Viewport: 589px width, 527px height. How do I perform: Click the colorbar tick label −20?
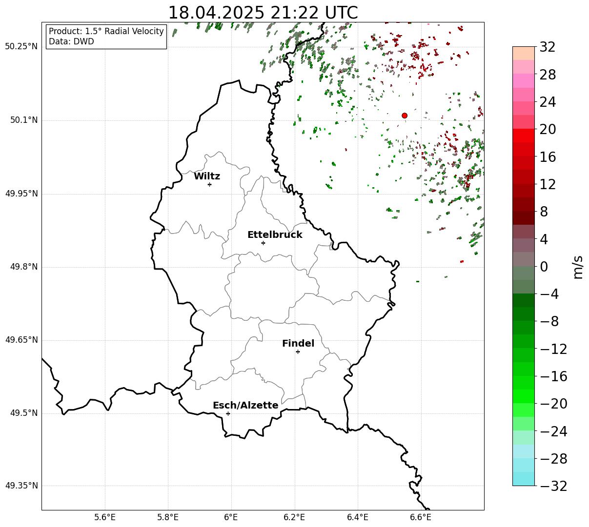click(x=553, y=404)
